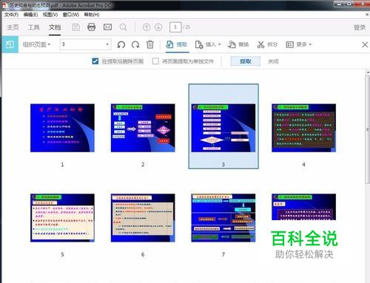Image resolution: width=370 pixels, height=283 pixels.
Task: Click the save file icon
Action: [x=76, y=27]
